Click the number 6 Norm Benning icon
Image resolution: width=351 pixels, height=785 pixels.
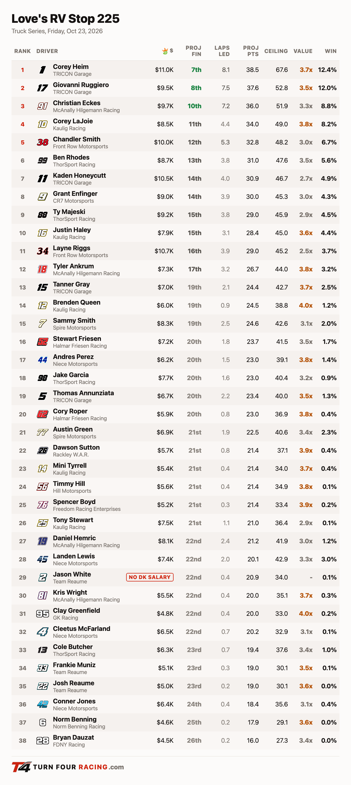pos(43,723)
